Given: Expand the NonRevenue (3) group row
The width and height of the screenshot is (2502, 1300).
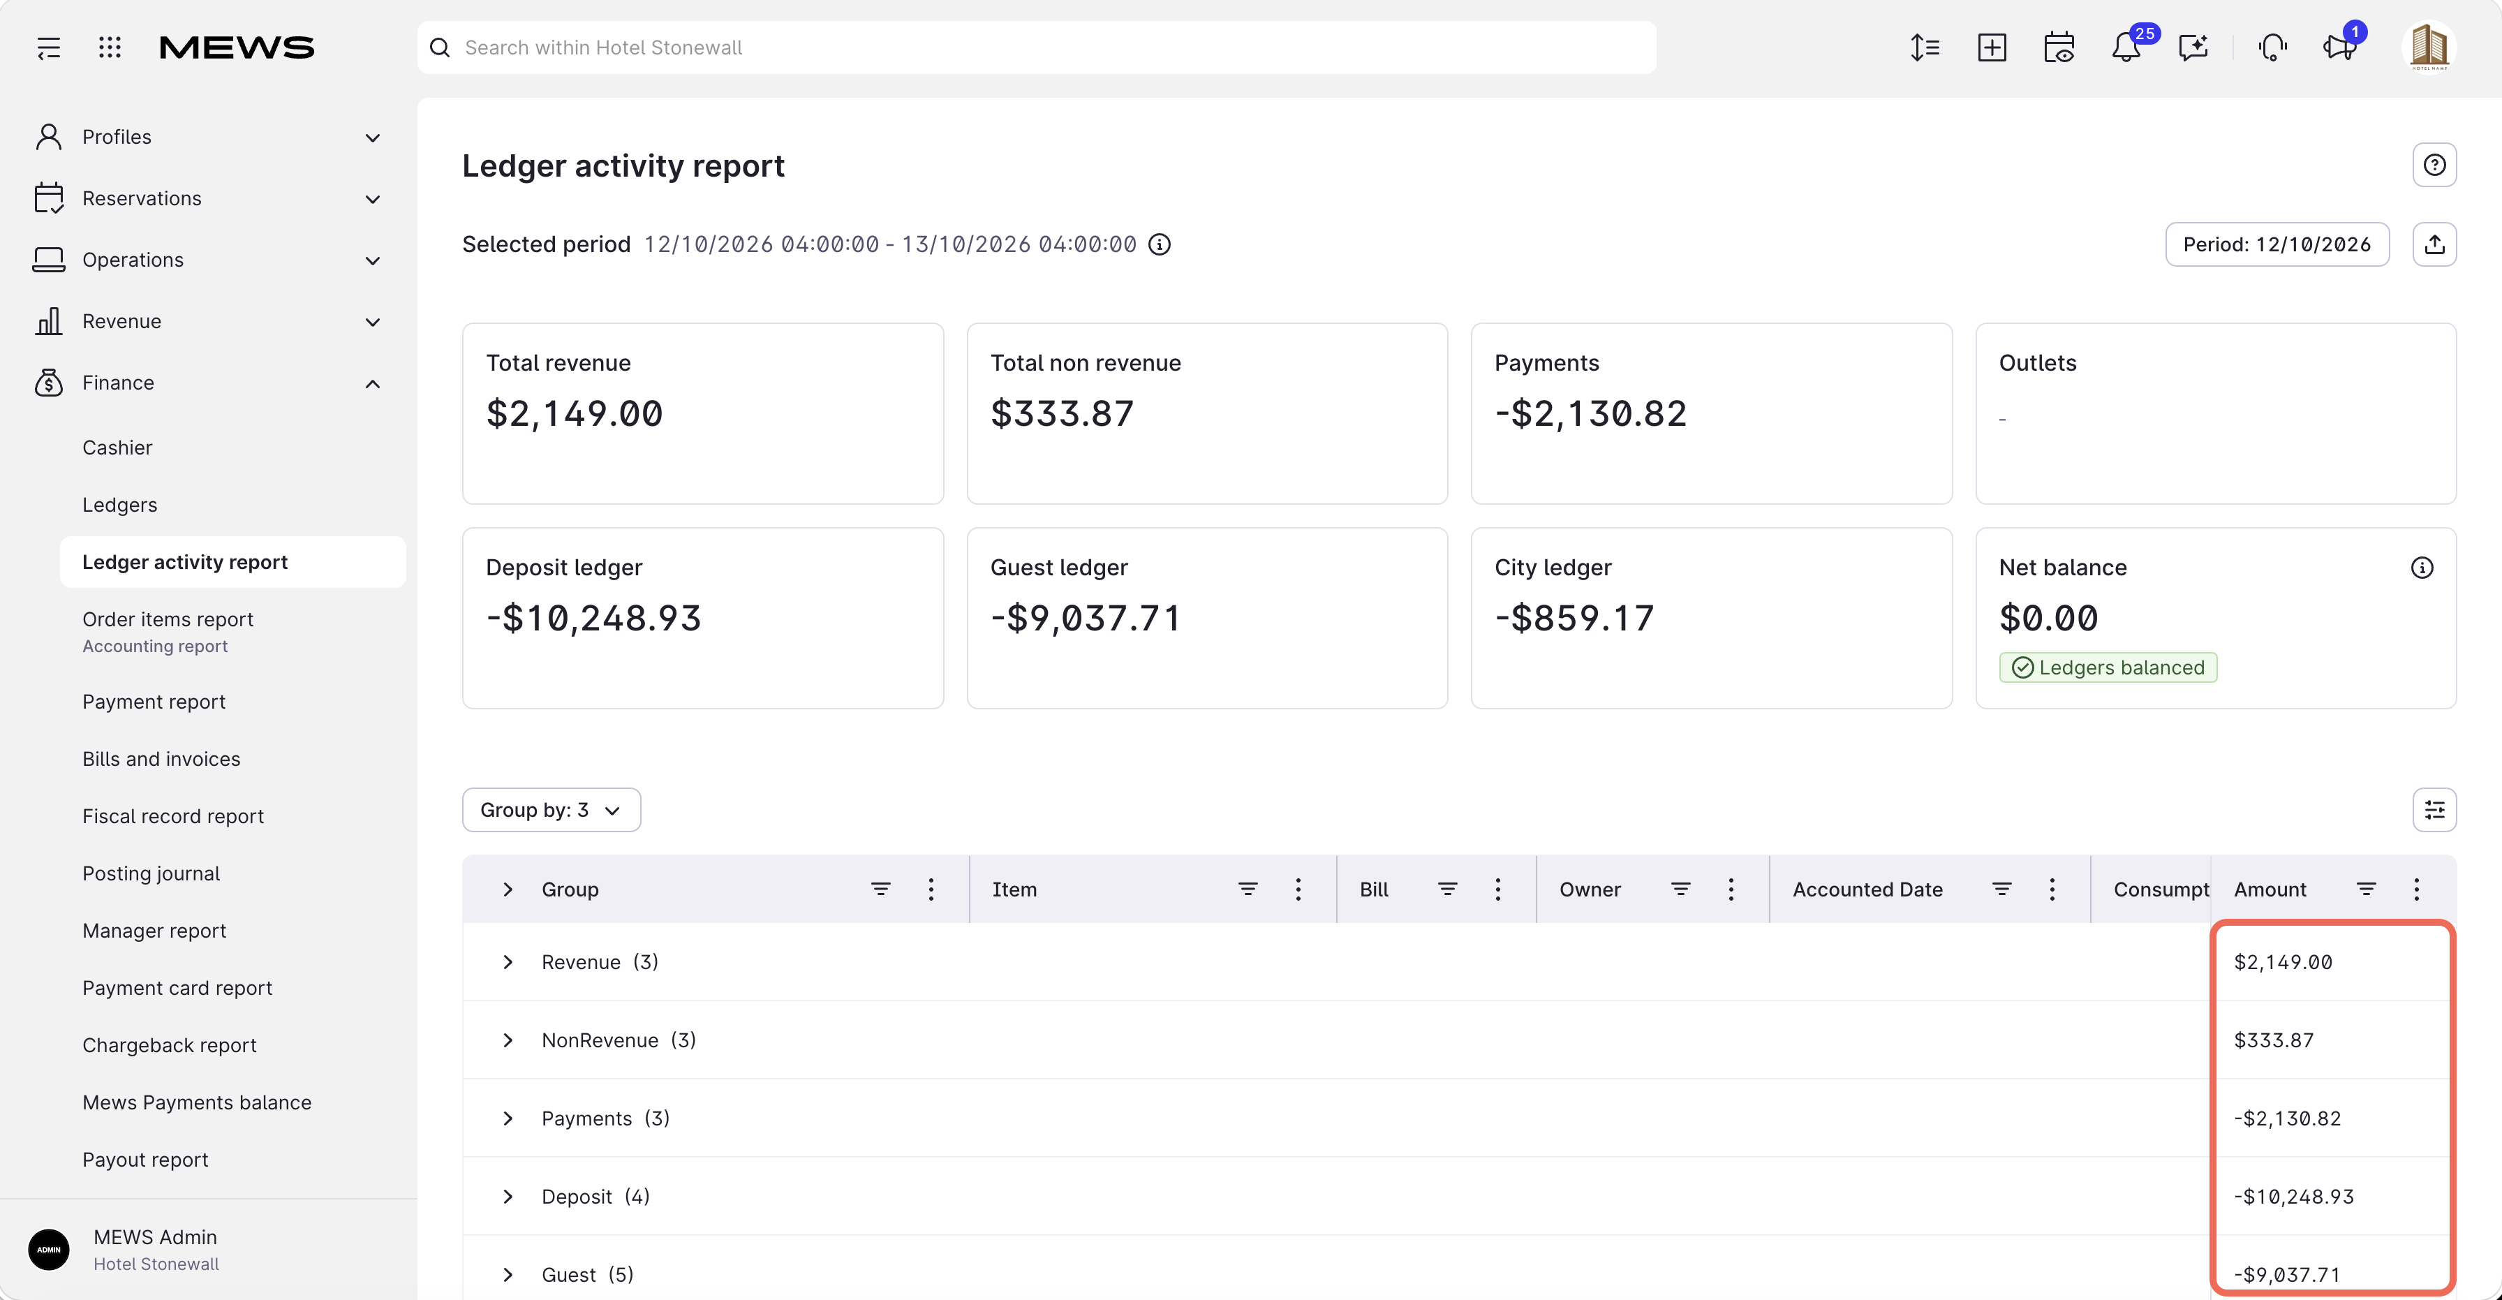Looking at the screenshot, I should pos(507,1040).
